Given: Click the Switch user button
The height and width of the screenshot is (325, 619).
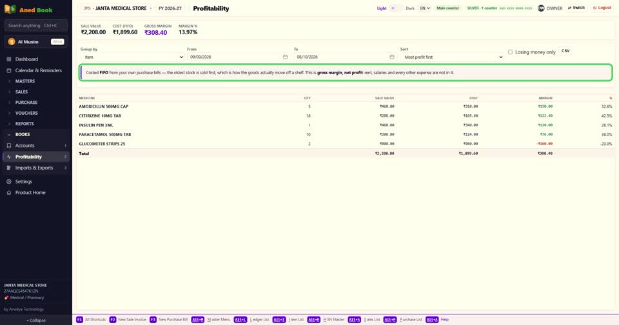Looking at the screenshot, I should 576,8.
